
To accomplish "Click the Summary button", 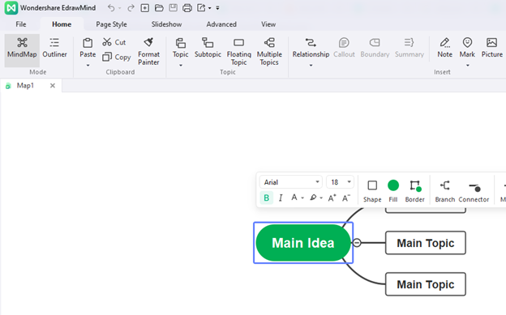I will [x=410, y=48].
